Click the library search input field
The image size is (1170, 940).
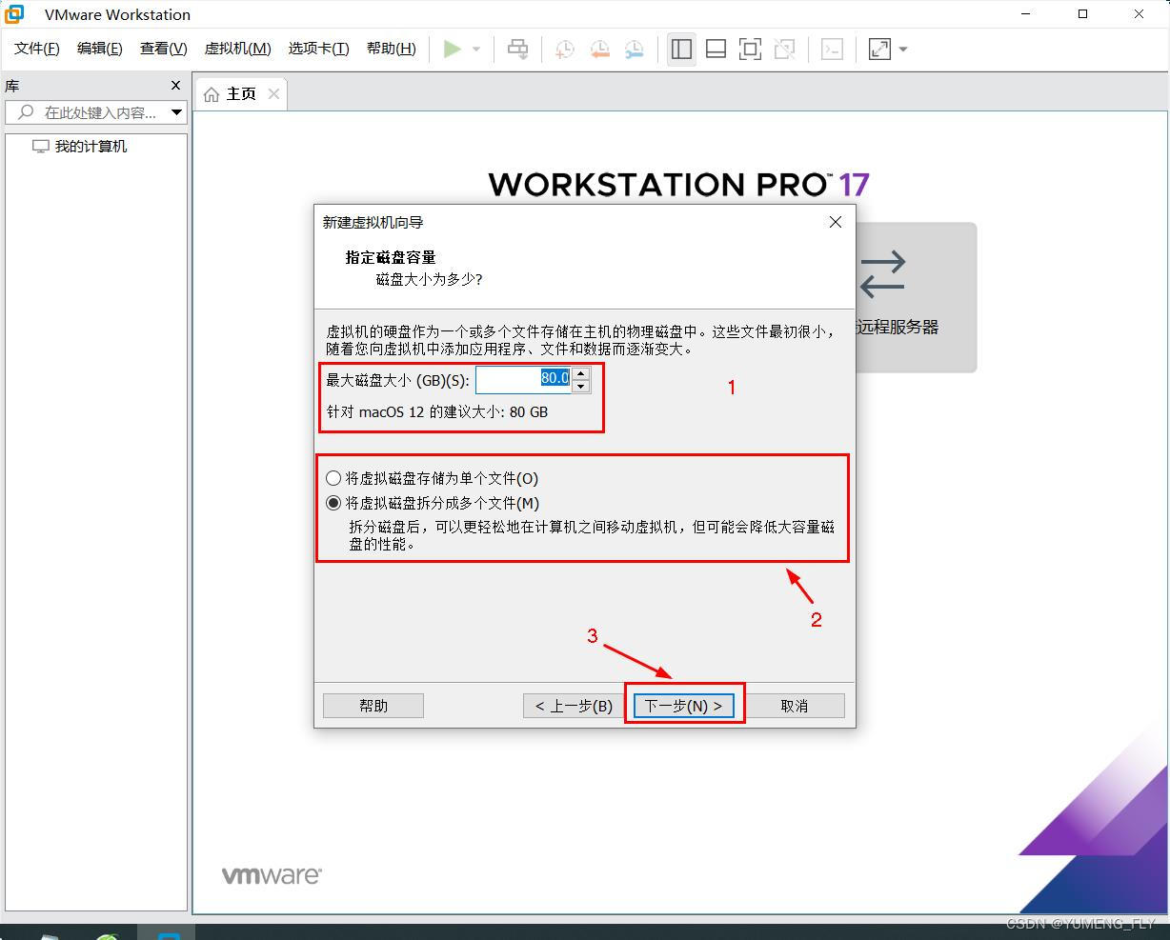[89, 112]
